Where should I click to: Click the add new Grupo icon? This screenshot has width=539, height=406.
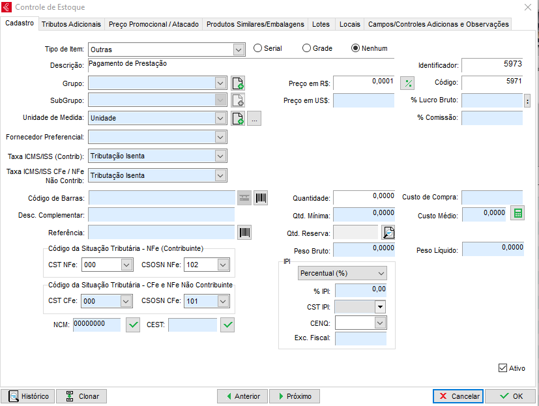pyautogui.click(x=238, y=83)
